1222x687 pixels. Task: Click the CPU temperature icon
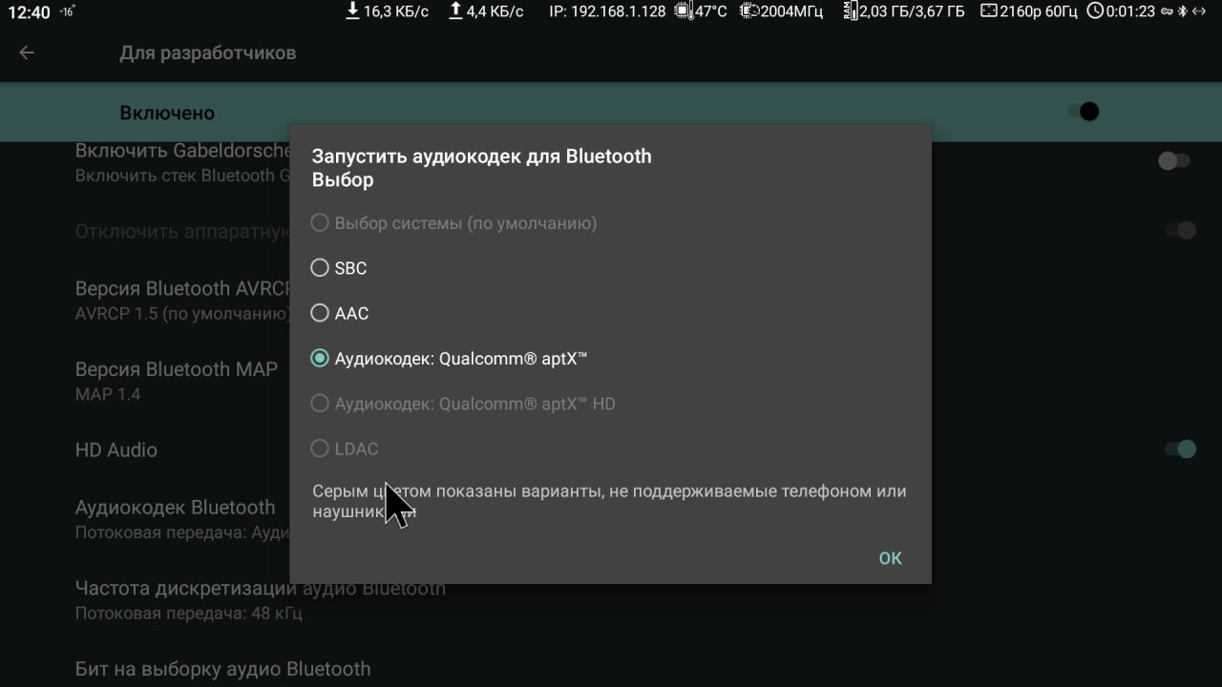click(x=684, y=11)
